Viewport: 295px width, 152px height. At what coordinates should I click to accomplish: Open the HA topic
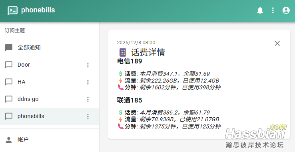pos(50,82)
